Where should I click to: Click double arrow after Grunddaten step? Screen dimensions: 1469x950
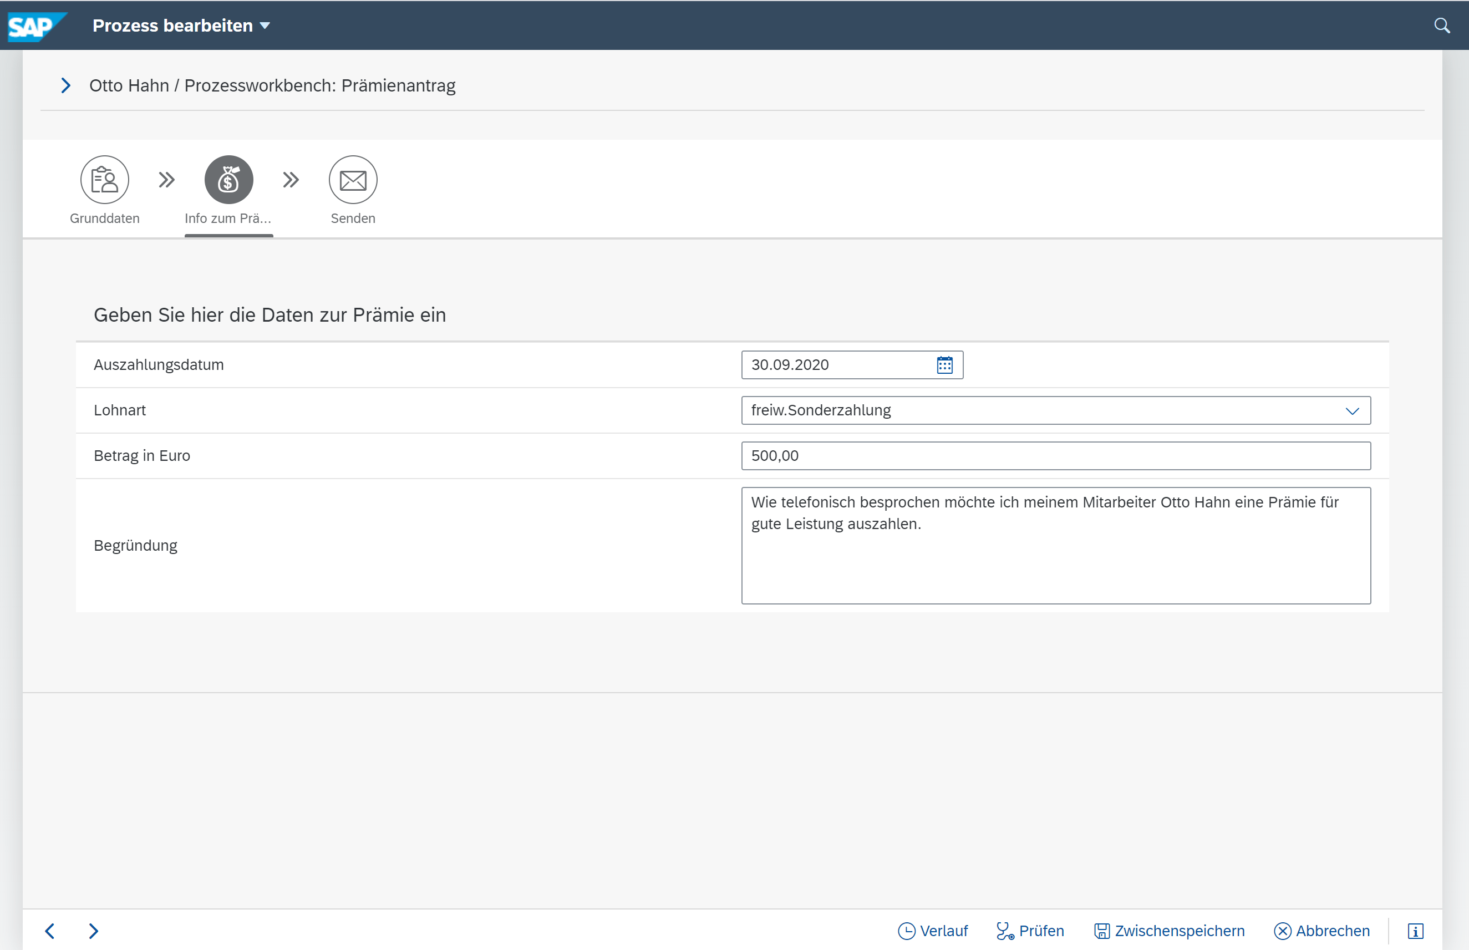[x=166, y=180]
